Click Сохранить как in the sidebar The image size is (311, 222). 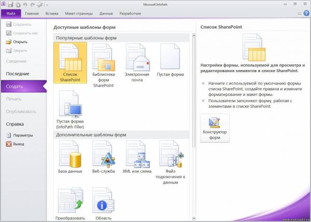[22, 33]
